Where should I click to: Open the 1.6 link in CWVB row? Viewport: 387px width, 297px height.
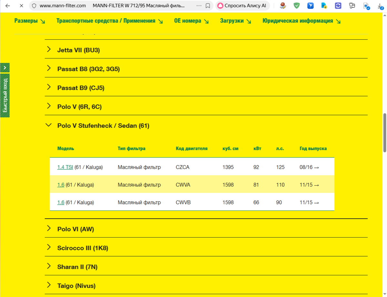61,202
